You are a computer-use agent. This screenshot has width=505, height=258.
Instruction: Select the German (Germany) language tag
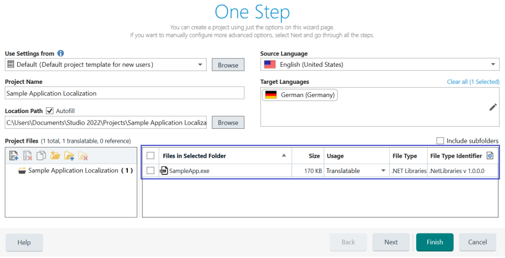coord(300,95)
